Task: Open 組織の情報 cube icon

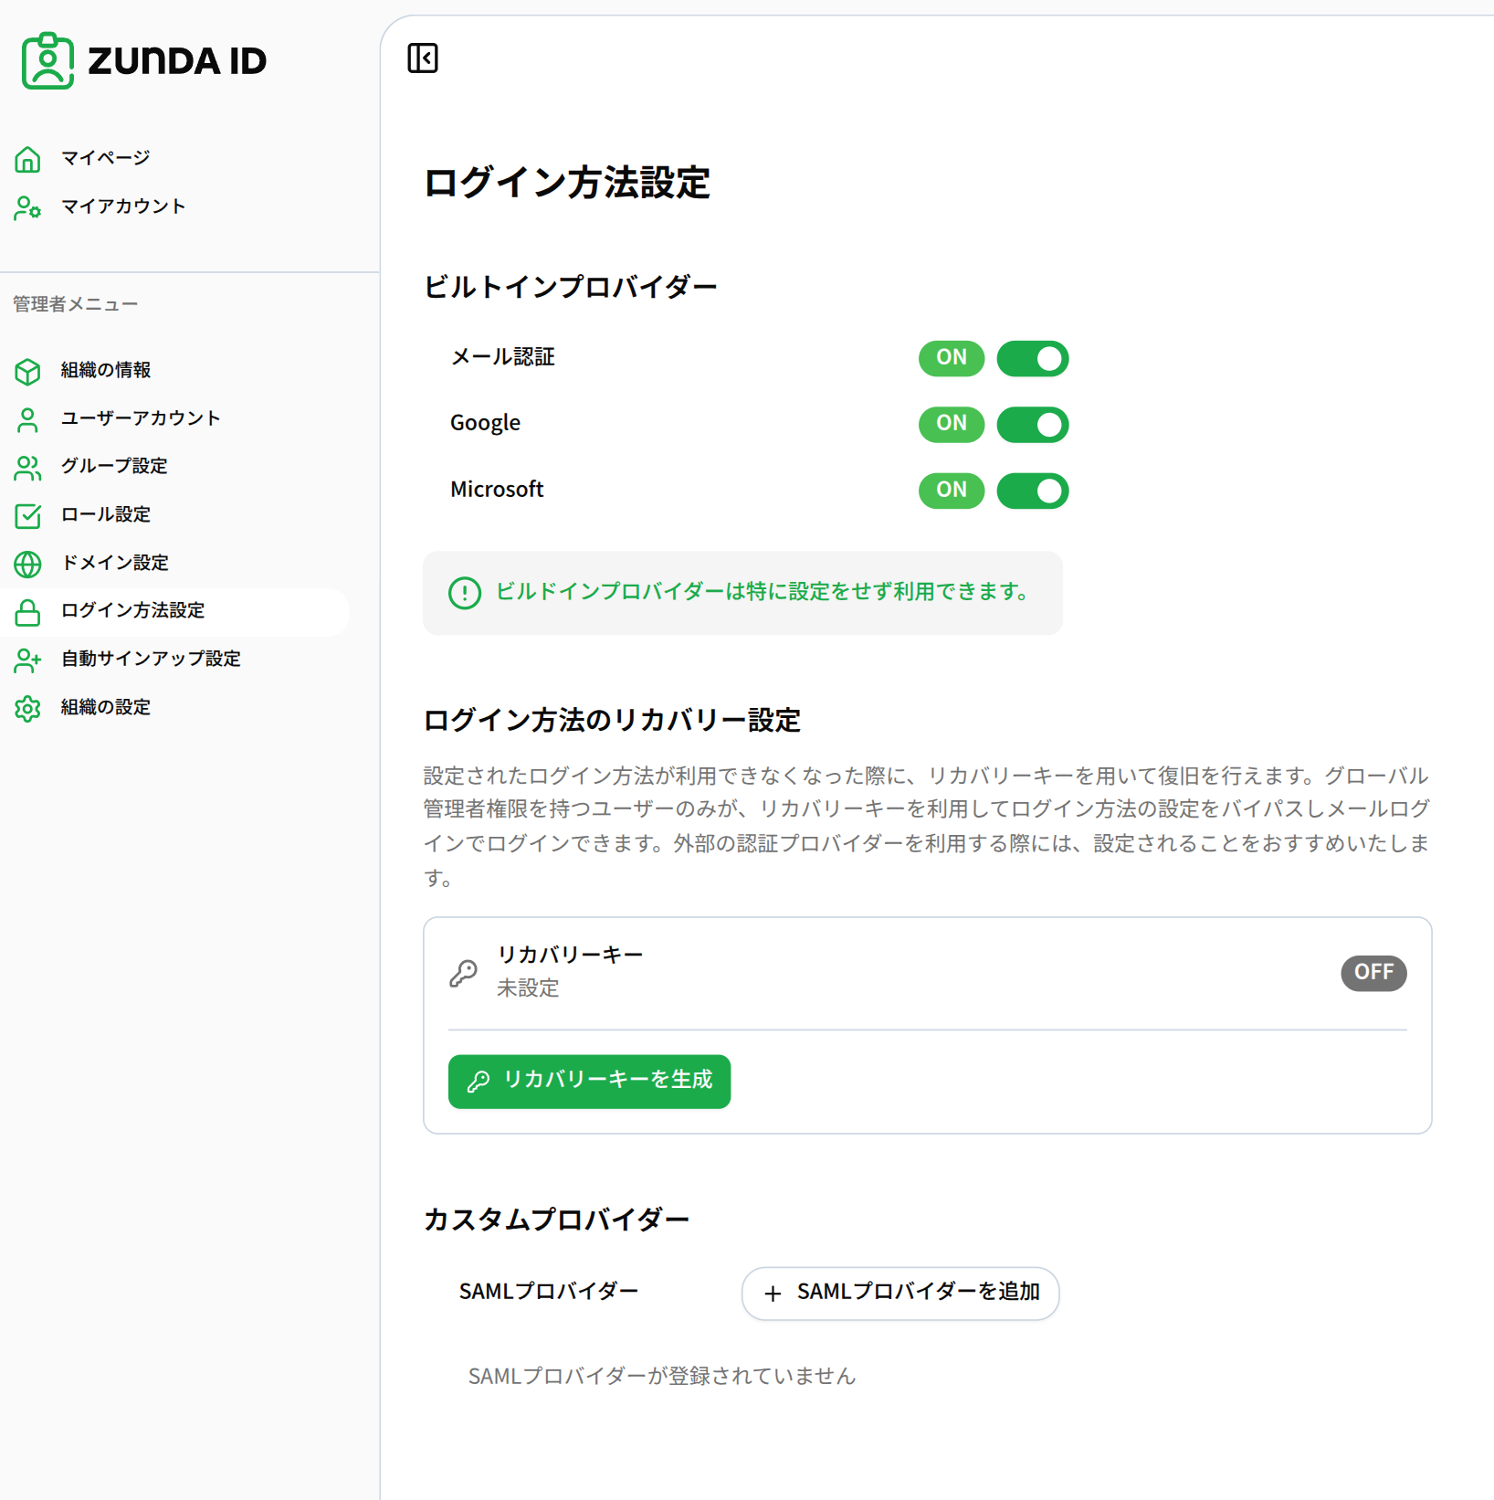Action: click(27, 371)
